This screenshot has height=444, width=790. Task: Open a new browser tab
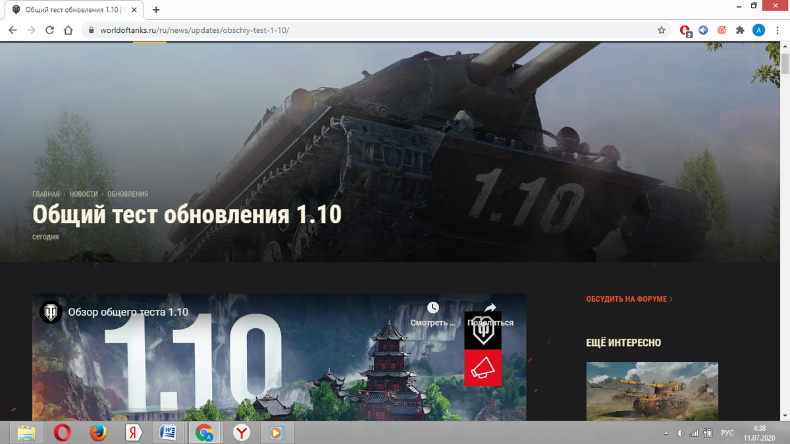coord(156,10)
